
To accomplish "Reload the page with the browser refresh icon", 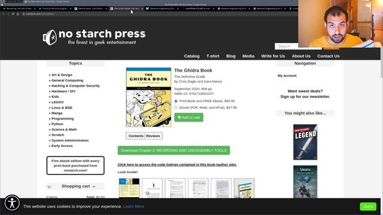I will (13, 14).
